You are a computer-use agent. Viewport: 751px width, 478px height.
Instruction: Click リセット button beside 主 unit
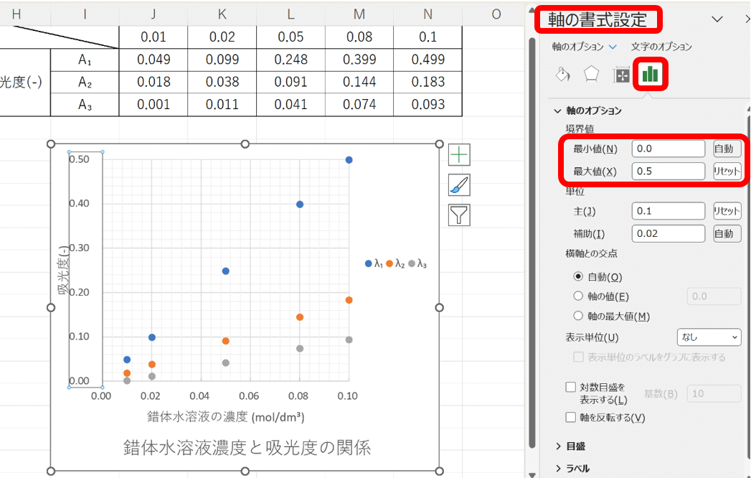click(727, 211)
